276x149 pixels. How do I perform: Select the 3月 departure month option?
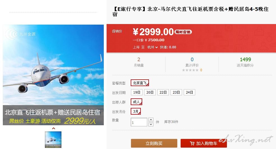pos(136,111)
